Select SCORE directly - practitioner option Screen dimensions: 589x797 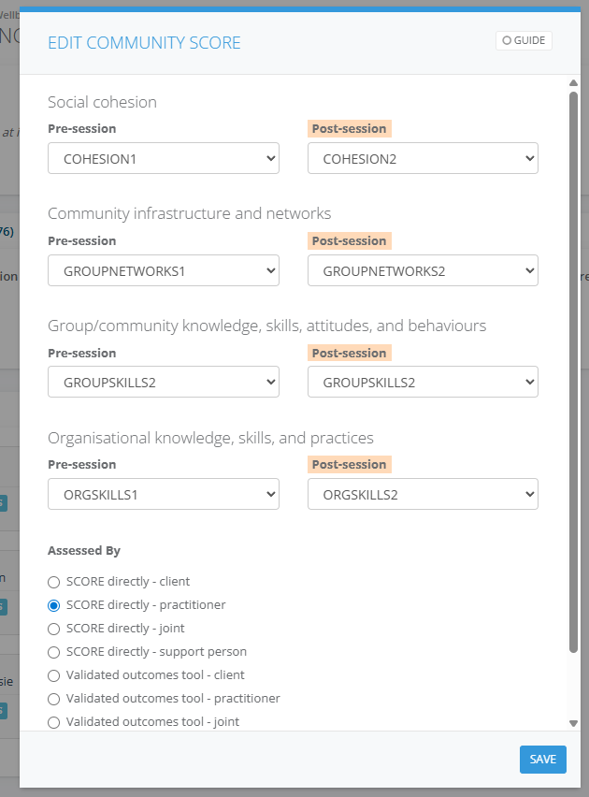pos(54,605)
